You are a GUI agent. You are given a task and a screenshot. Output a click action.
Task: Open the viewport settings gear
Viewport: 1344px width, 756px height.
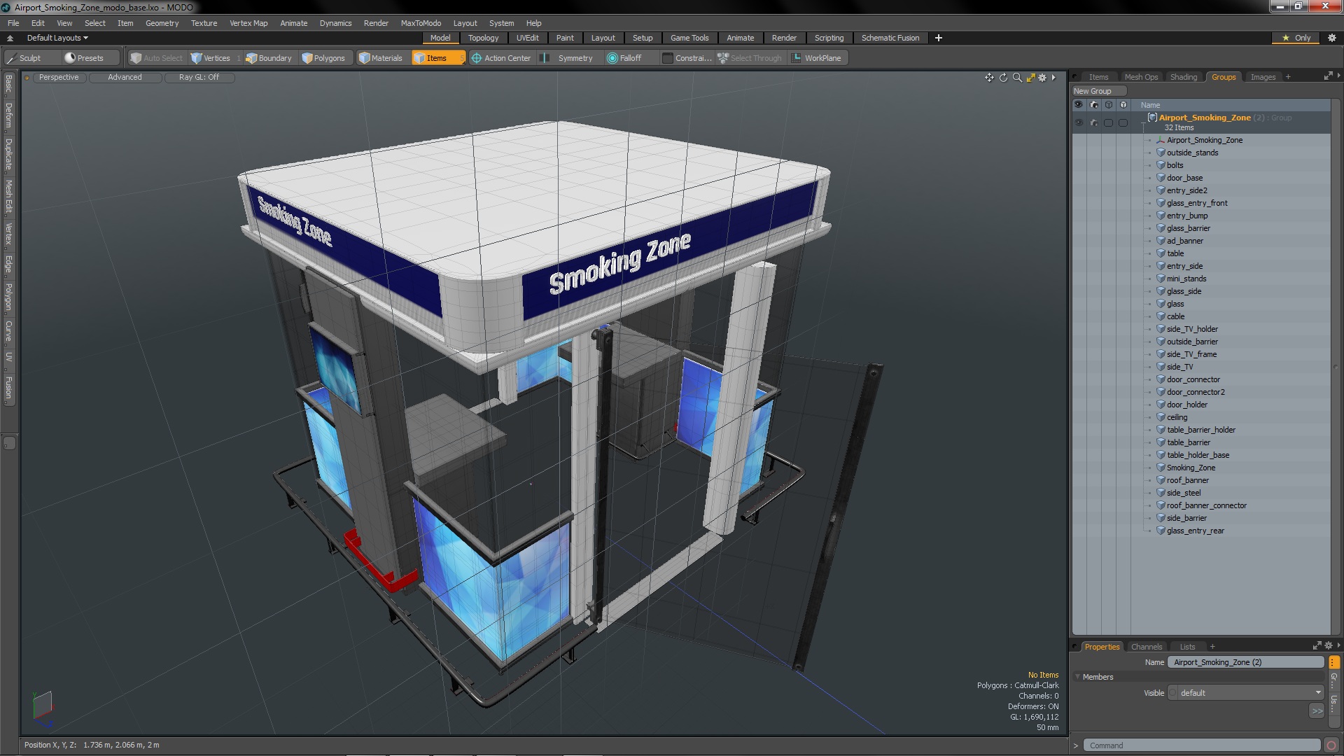[1042, 78]
